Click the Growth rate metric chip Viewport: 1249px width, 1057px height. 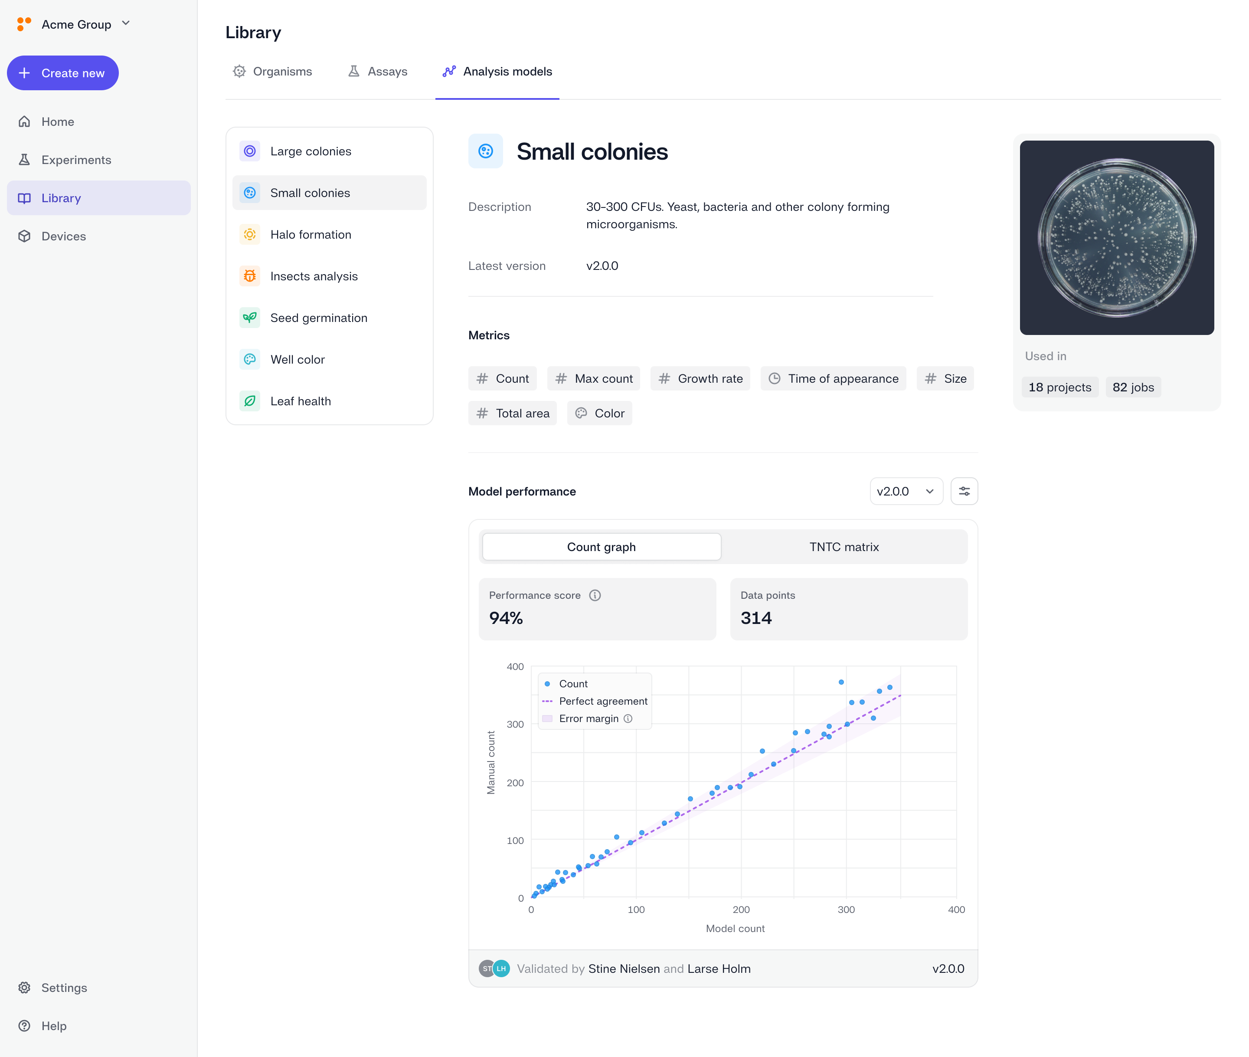pyautogui.click(x=700, y=379)
